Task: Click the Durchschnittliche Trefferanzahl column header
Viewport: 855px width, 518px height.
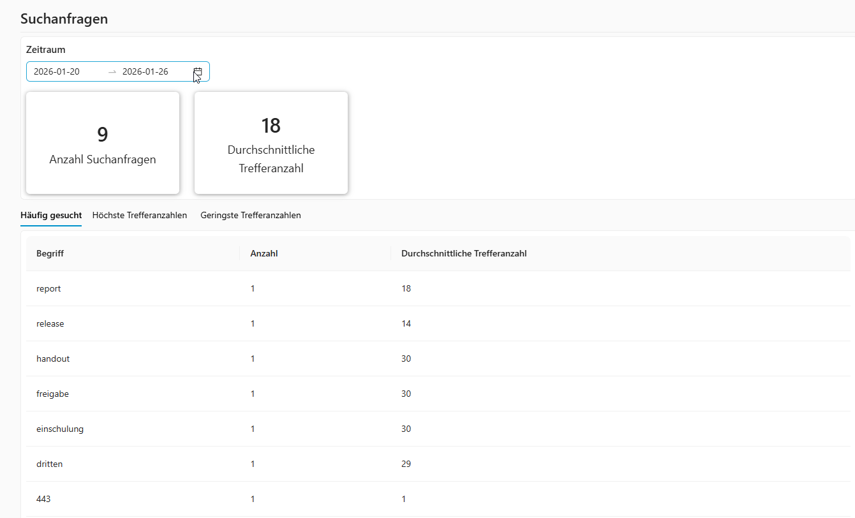Action: [463, 253]
